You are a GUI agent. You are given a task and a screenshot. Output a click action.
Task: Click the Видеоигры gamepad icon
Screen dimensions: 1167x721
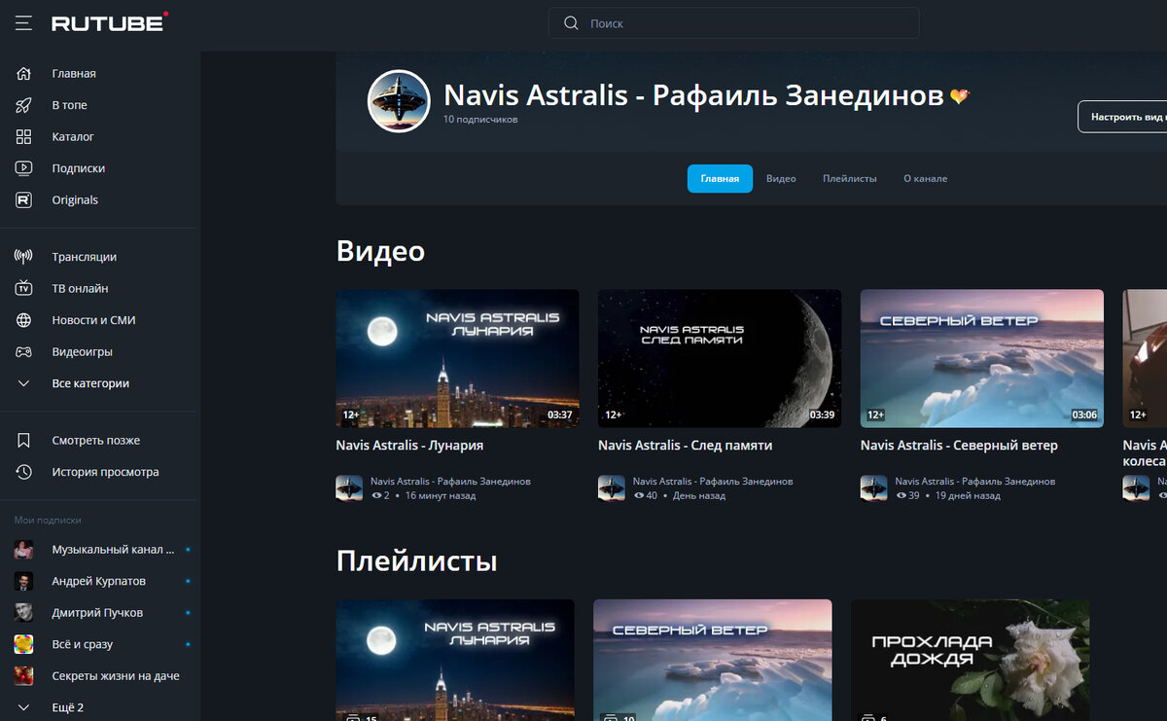click(x=23, y=351)
